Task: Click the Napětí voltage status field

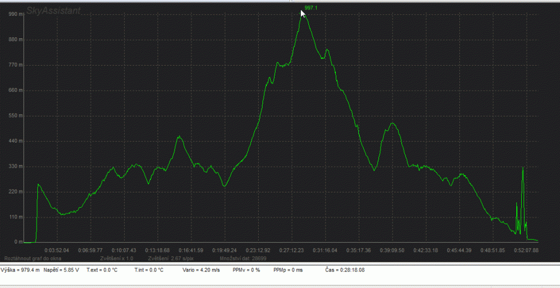Action: [x=61, y=270]
